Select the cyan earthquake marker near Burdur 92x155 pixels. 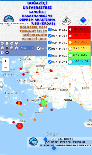70,96
